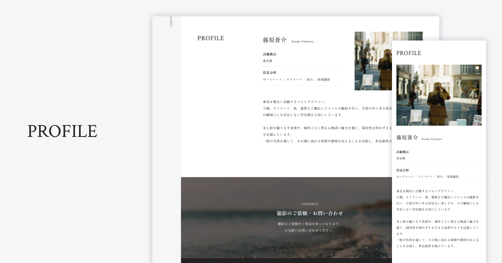Click 商業撮影 in the mobile mockup
The height and width of the screenshot is (263, 502).
pyautogui.click(x=453, y=177)
